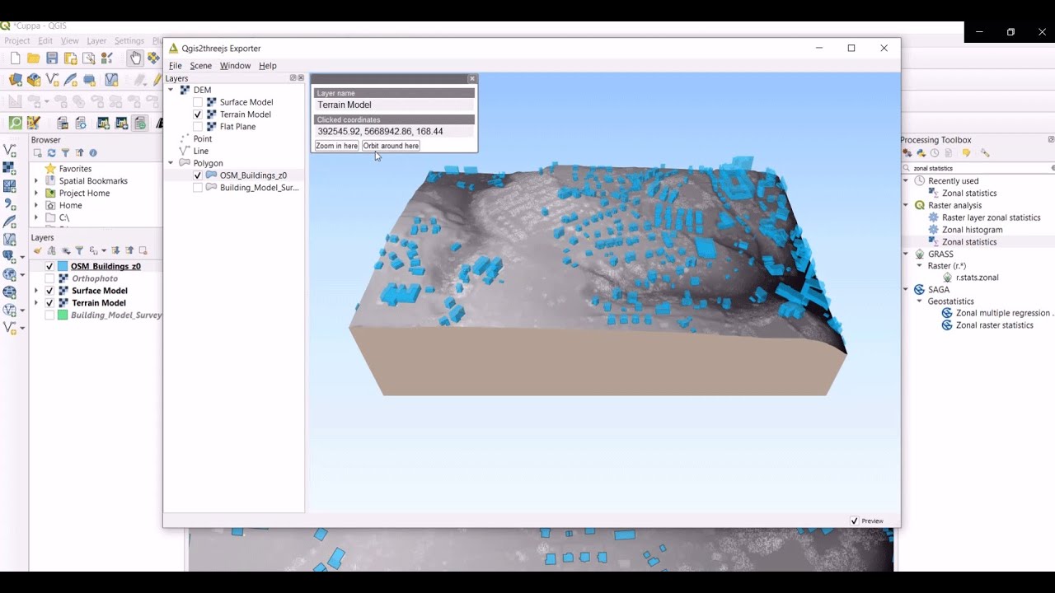Click the Add Delimited Text Layer comma icon
The width and height of the screenshot is (1055, 593).
[x=10, y=204]
